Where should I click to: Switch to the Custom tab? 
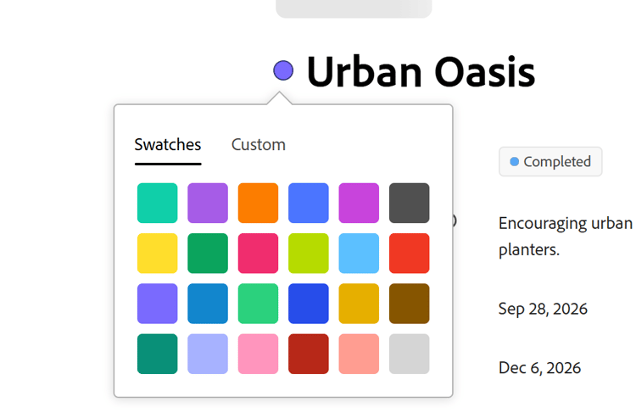click(x=259, y=145)
